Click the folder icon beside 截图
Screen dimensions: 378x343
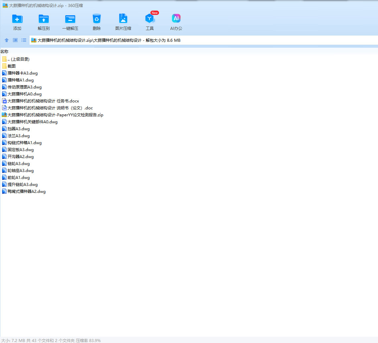(x=4, y=66)
